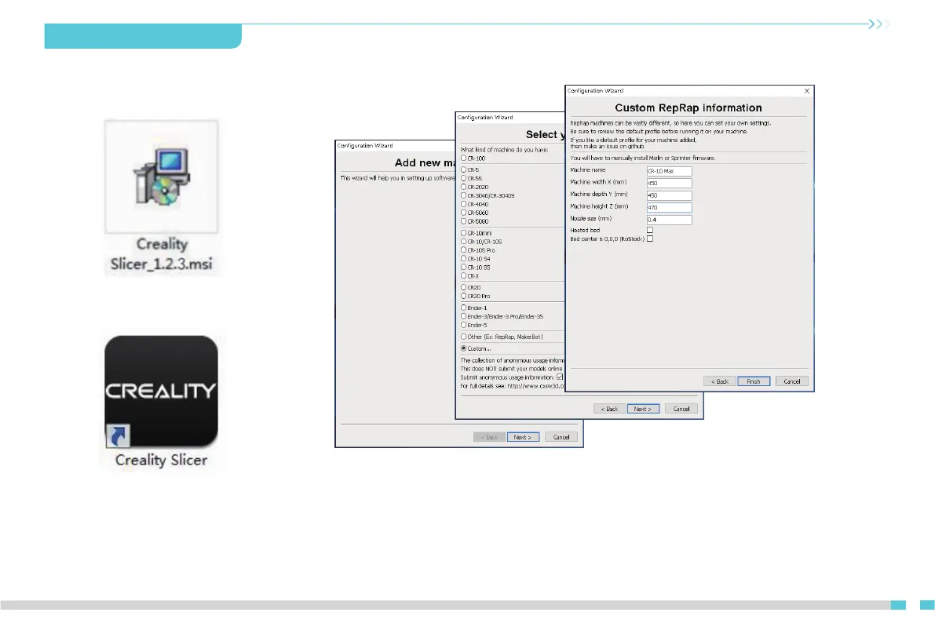Choose the CR-3040/CR-3040S machine

pos(463,195)
